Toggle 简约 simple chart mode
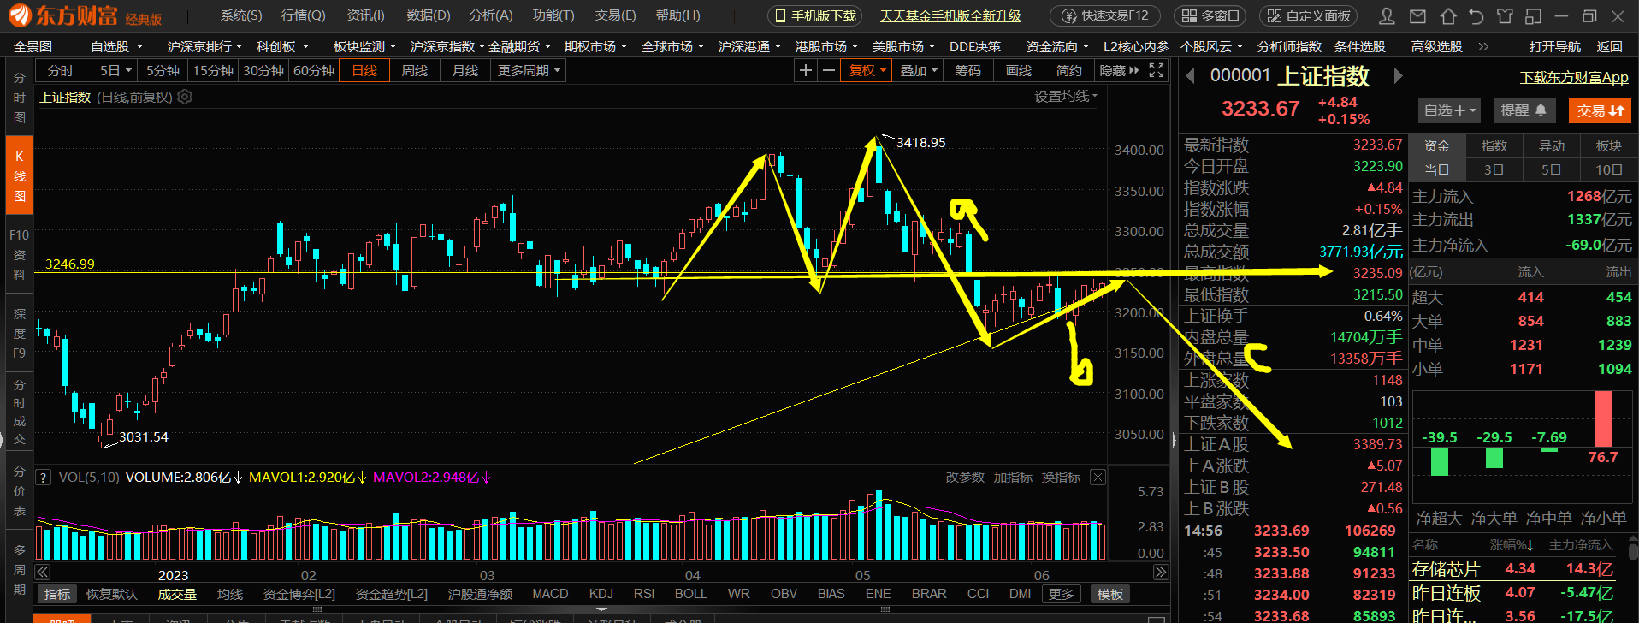Viewport: 1639px width, 623px height. click(1069, 70)
